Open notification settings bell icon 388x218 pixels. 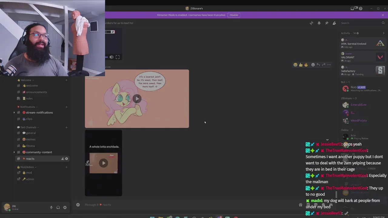pyautogui.click(x=319, y=23)
